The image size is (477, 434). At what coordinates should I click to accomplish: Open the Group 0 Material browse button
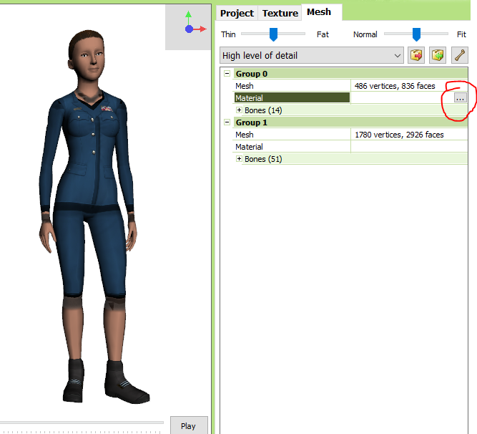coord(460,98)
